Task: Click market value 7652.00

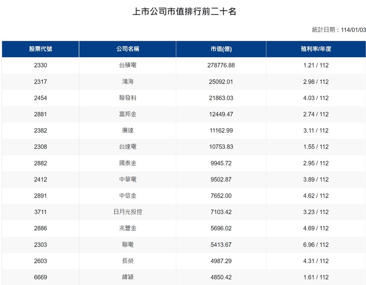Action: [x=221, y=196]
